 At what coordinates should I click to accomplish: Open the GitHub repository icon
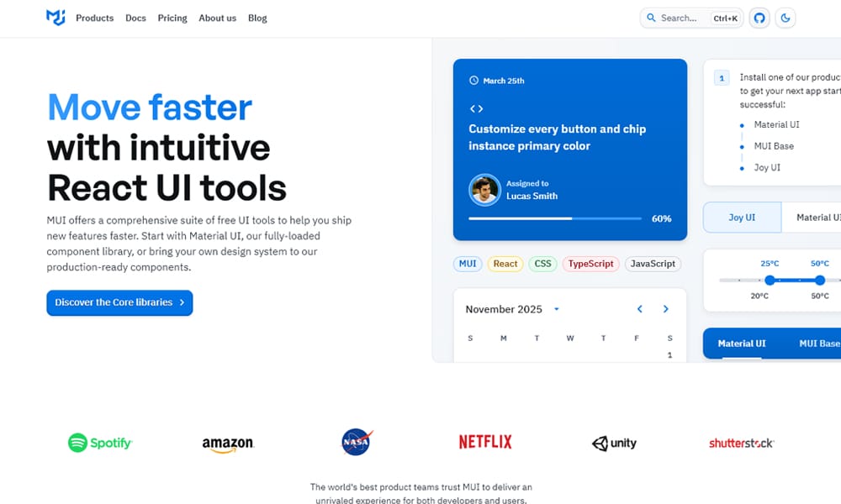point(759,18)
